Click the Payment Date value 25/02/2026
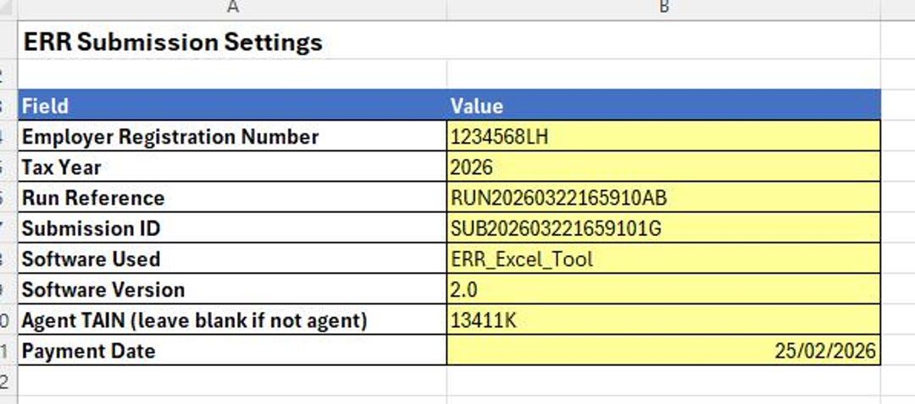The width and height of the screenshot is (915, 404). (663, 351)
